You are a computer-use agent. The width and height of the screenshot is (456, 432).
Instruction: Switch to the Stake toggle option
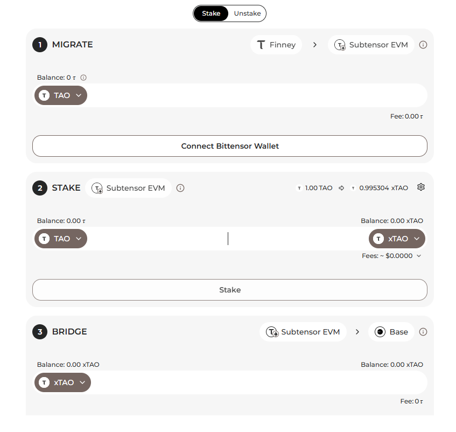click(x=211, y=13)
